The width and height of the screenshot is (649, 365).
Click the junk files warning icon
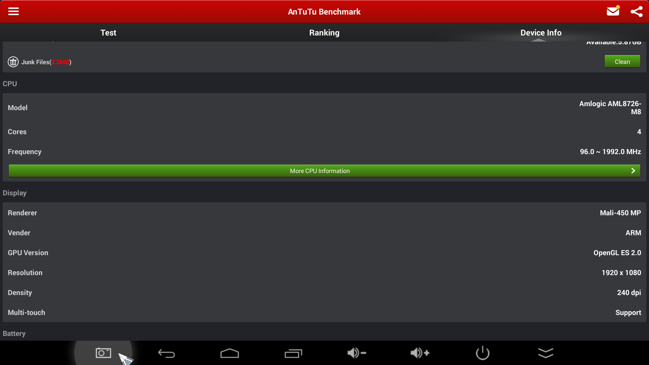13,62
